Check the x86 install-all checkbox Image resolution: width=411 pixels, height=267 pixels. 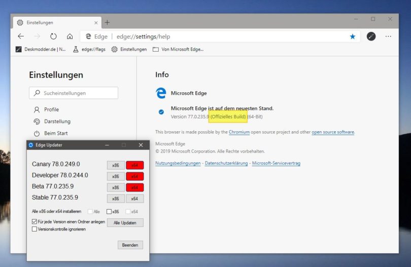(x=109, y=211)
